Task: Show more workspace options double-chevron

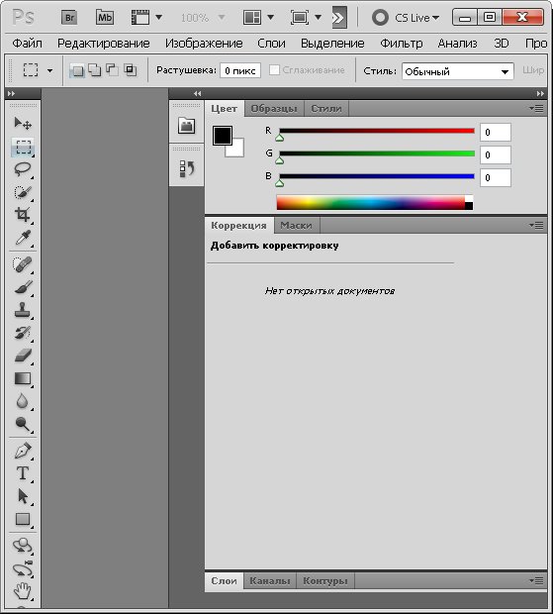Action: point(339,18)
